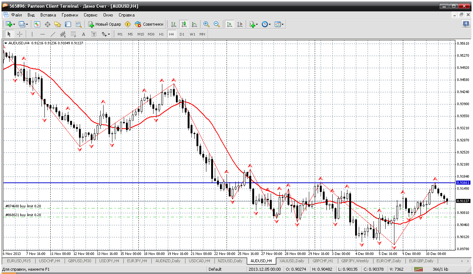Pick the horizontal line drawing tool
473x274 pixels.
42,34
